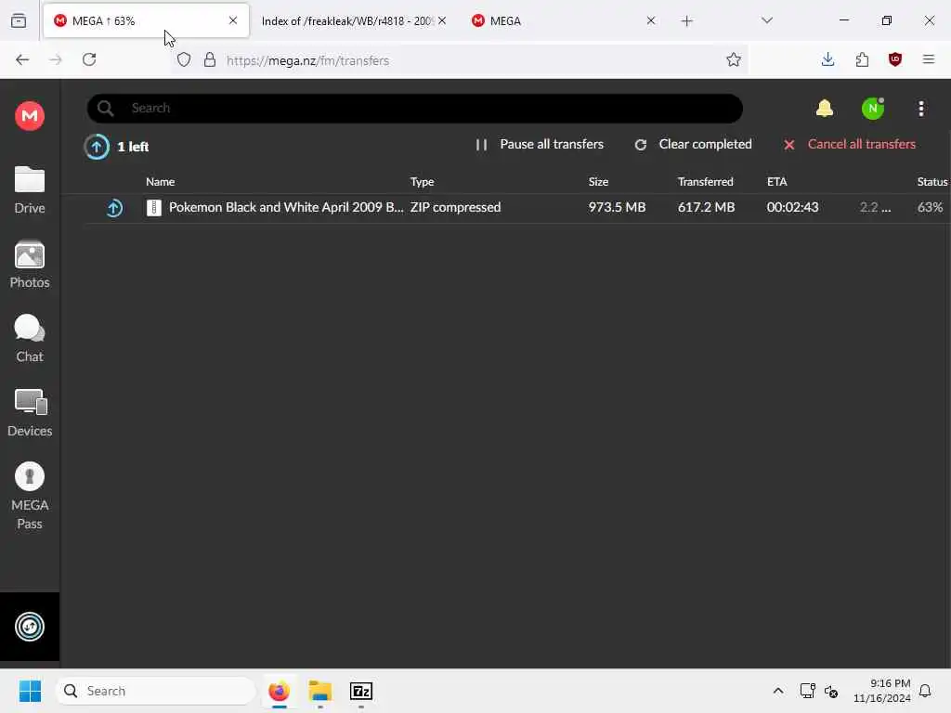951x713 pixels.
Task: Click the Status column header
Action: (932, 182)
